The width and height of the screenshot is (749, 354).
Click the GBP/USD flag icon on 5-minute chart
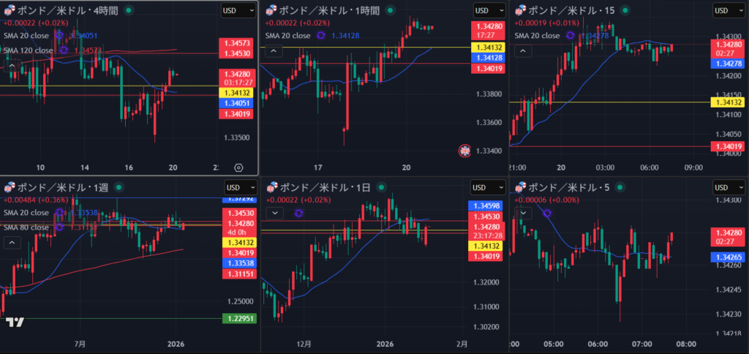click(x=519, y=188)
